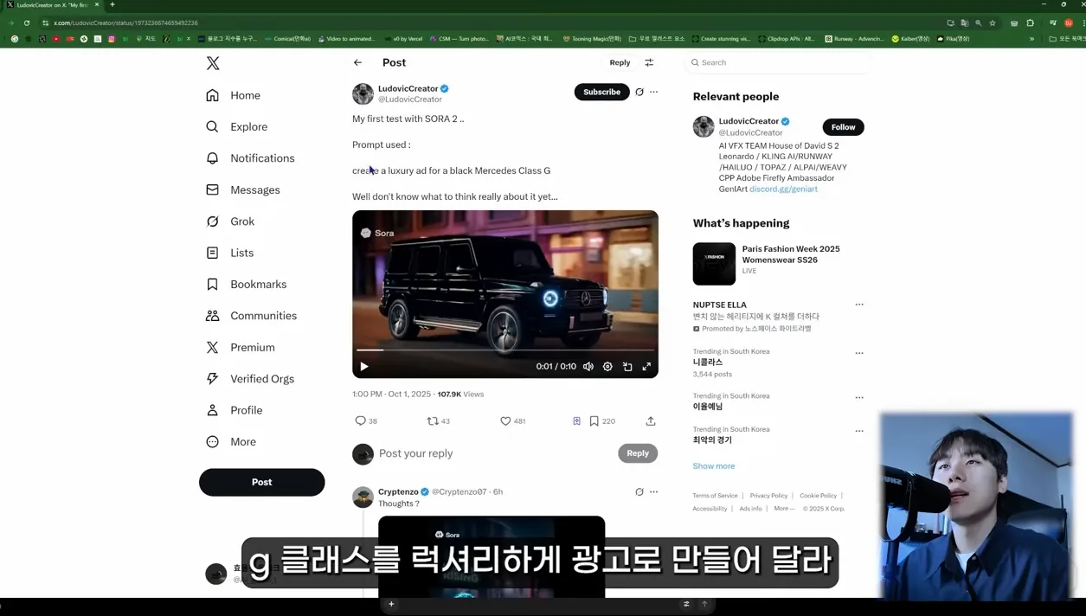Expand hidden bookmarks overflow chevron
Viewport: 1086px width, 616px height.
1031,39
